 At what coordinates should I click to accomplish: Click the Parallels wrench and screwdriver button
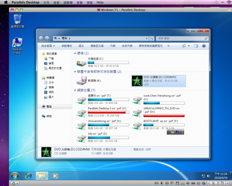pyautogui.click(x=214, y=183)
